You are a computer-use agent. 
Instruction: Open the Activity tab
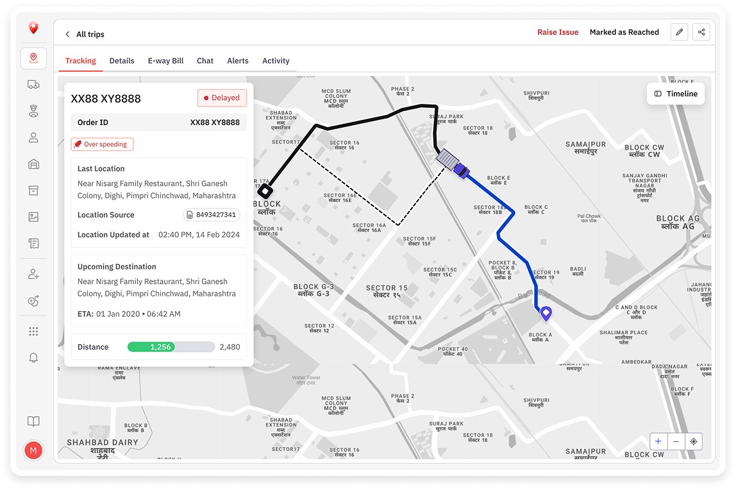coord(276,60)
